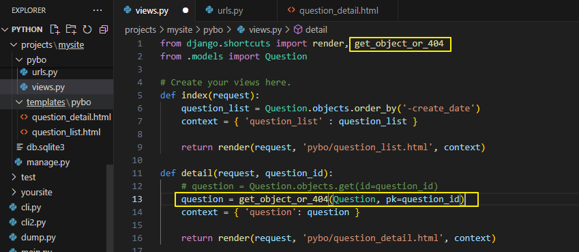The image size is (579, 252).
Task: Click pybo in the breadcrumb path
Action: pyautogui.click(x=212, y=29)
